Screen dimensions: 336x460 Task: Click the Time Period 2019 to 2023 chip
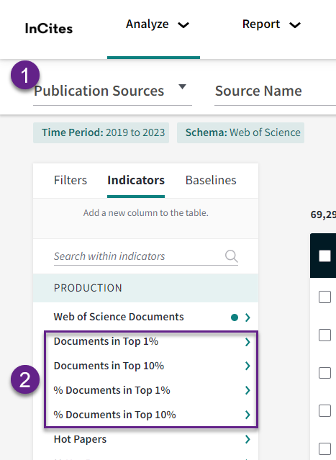(x=101, y=132)
